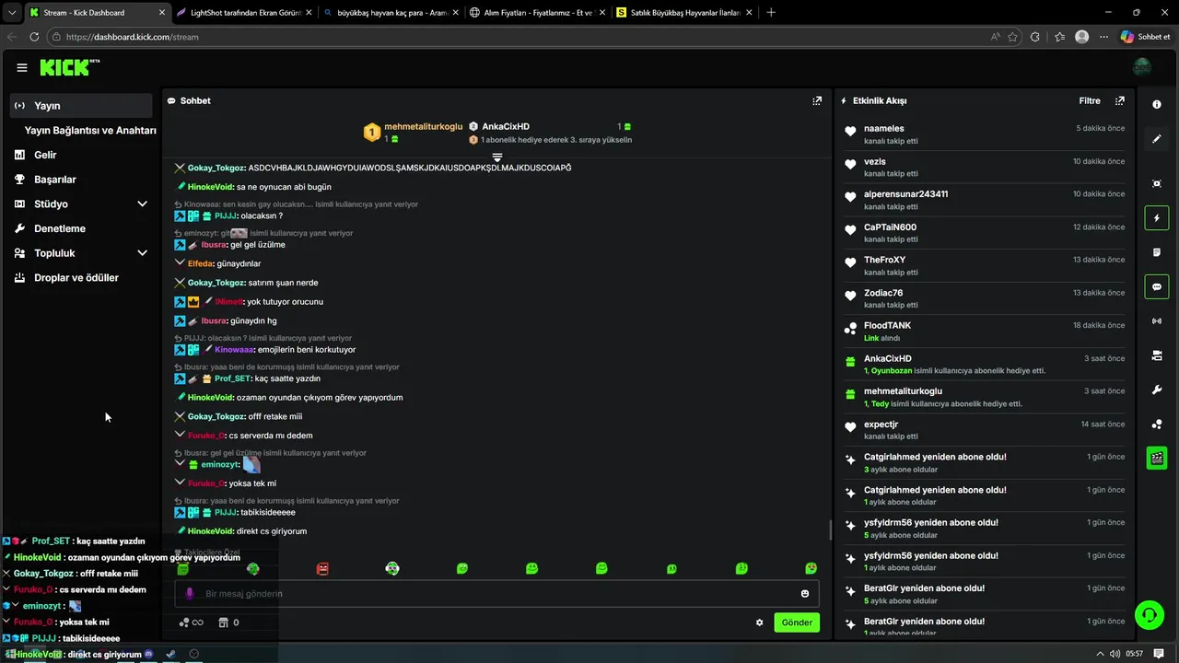Image resolution: width=1179 pixels, height=663 pixels.
Task: Open the browser tab list chevron
Action: 11,13
